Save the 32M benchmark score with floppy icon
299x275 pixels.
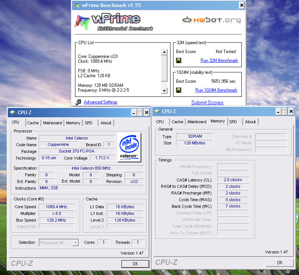179,60
